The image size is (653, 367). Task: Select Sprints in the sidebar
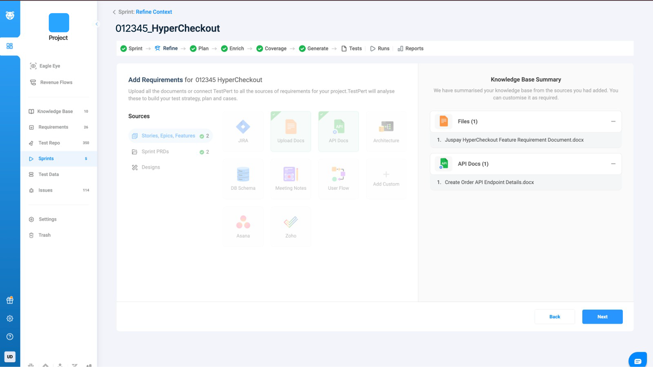tap(59, 159)
